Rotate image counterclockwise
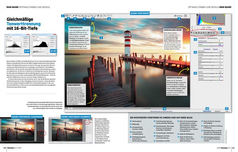The width and height of the screenshot is (238, 152). point(108,16)
